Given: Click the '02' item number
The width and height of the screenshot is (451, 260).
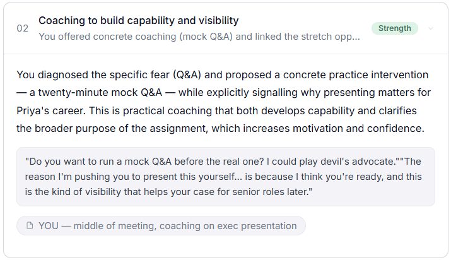Looking at the screenshot, I should [x=23, y=28].
